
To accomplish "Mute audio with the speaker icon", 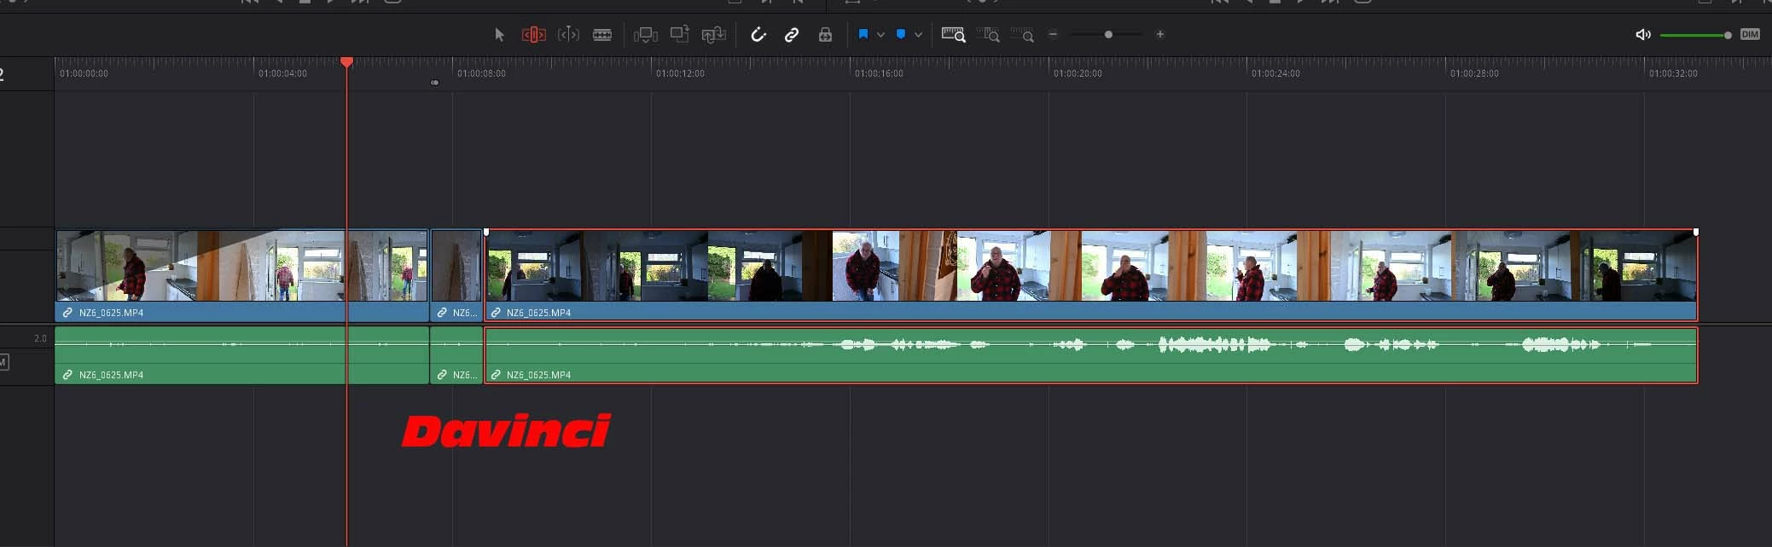I will pos(1642,35).
